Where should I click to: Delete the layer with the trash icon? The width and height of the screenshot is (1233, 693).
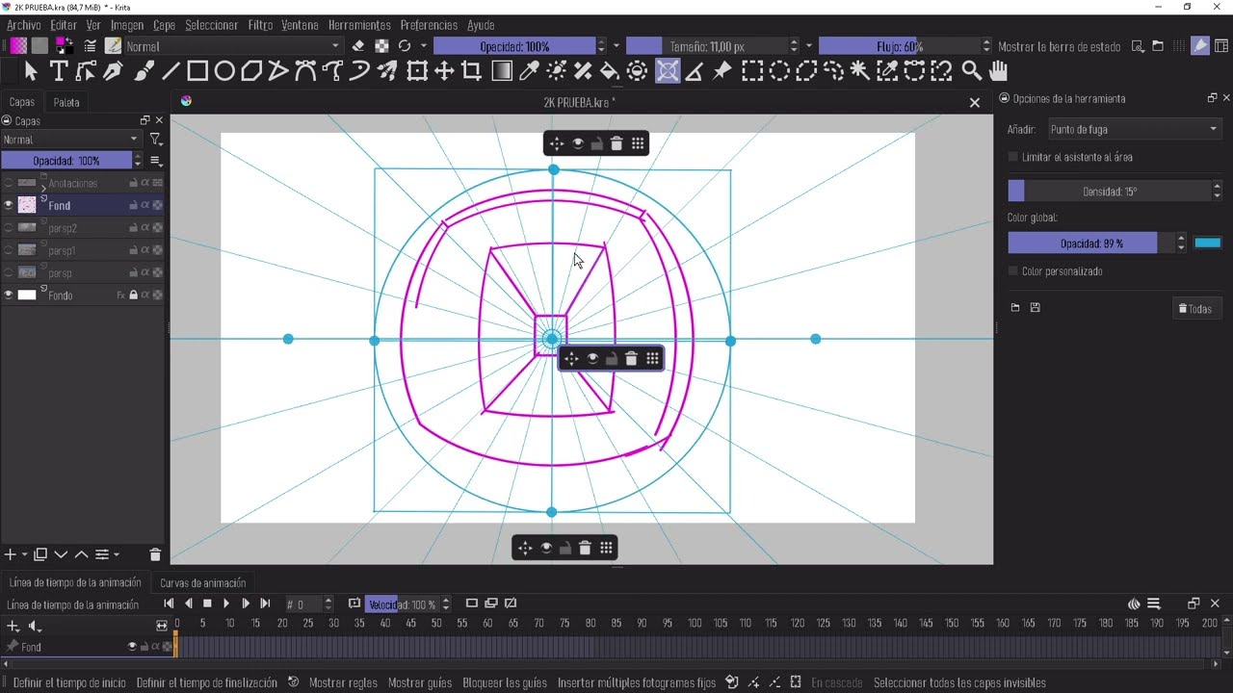tap(155, 554)
